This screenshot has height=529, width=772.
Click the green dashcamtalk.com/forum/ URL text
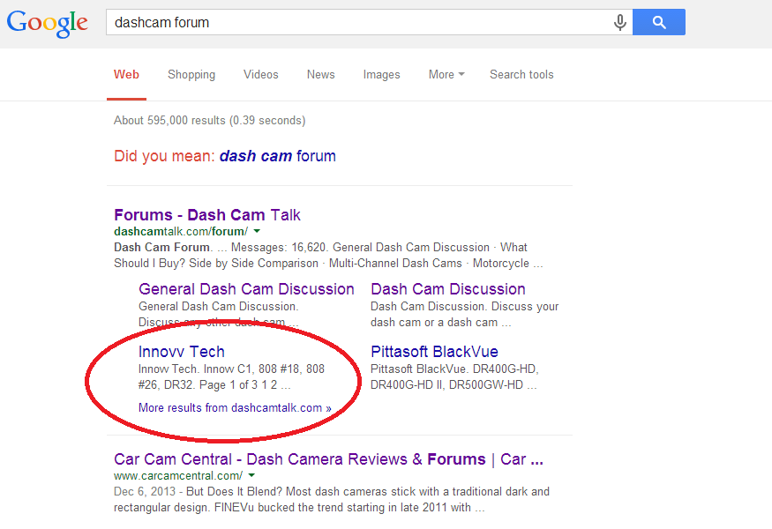181,231
